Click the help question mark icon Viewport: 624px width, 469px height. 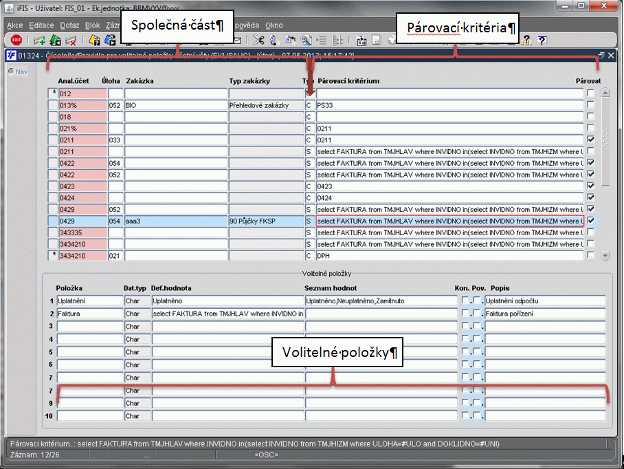click(542, 40)
